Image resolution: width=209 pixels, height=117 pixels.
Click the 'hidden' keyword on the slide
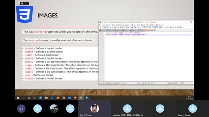pyautogui.click(x=29, y=79)
